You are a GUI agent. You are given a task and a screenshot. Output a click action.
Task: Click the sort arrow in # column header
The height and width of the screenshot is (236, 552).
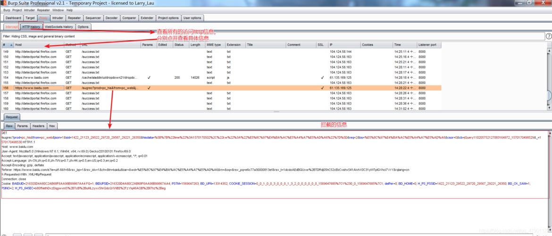(11, 45)
